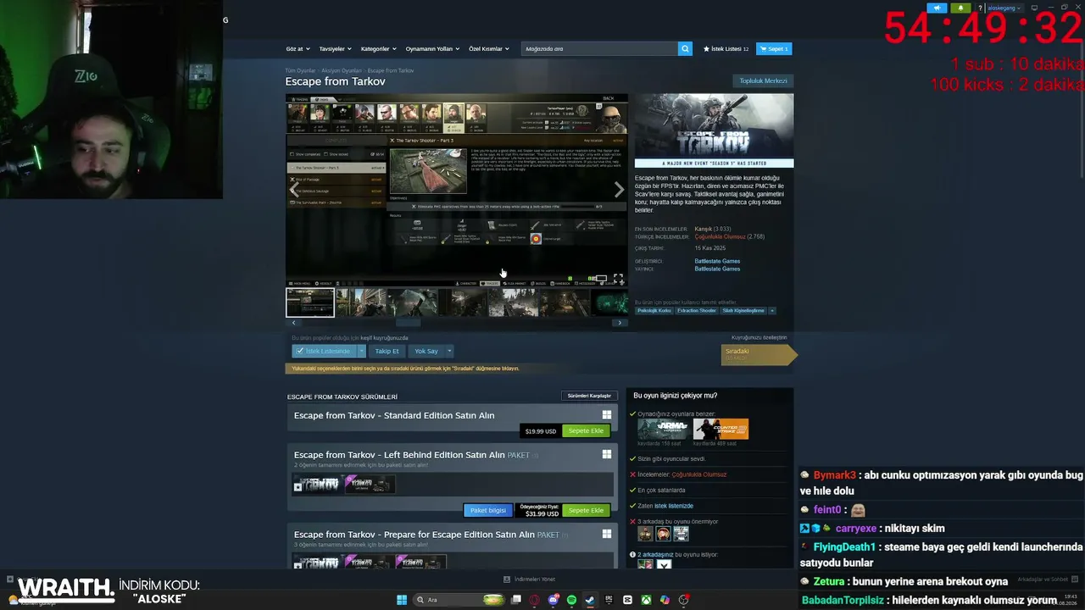Open Copilot from the taskbar
The width and height of the screenshot is (1085, 610).
(665, 600)
